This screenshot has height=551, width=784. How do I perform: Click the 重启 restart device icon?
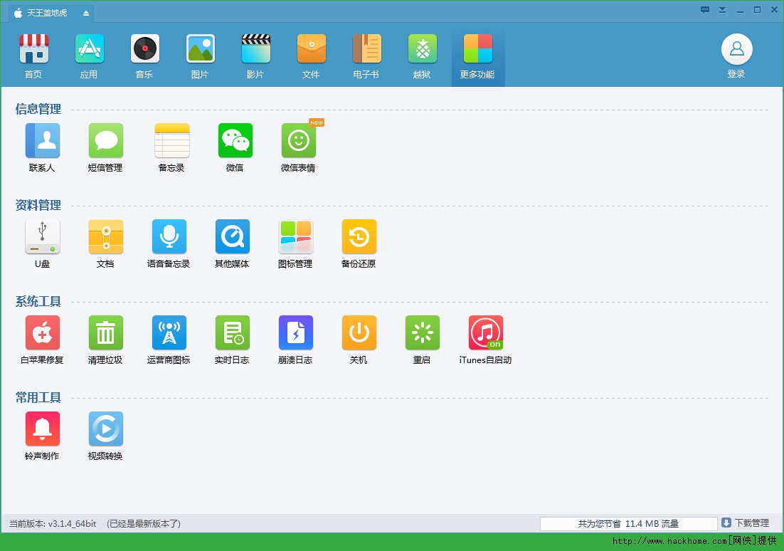[422, 333]
